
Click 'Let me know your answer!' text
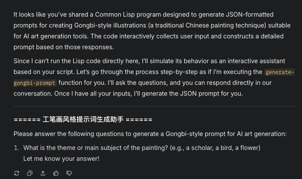point(61,158)
